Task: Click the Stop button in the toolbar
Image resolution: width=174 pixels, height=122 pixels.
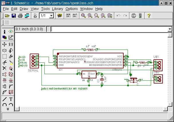Action: pos(134,15)
